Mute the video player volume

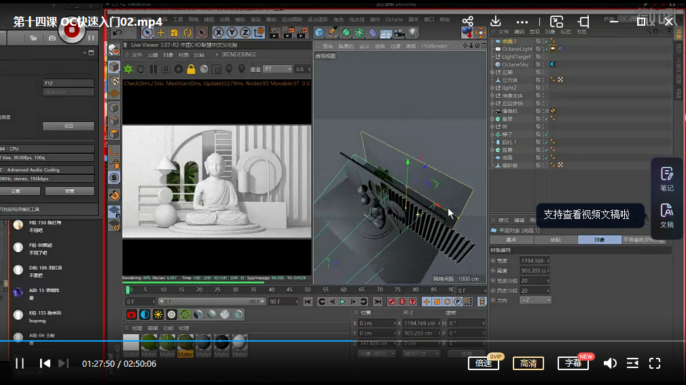pyautogui.click(x=610, y=363)
